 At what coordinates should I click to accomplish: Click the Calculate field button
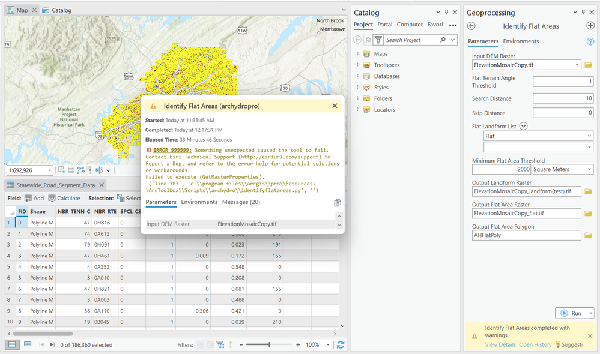(64, 198)
